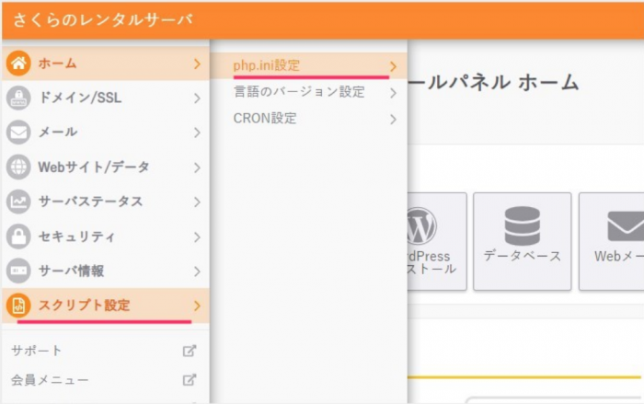644x404 pixels.
Task: Click the external link icon beside 会員メニュー
Action: [190, 380]
